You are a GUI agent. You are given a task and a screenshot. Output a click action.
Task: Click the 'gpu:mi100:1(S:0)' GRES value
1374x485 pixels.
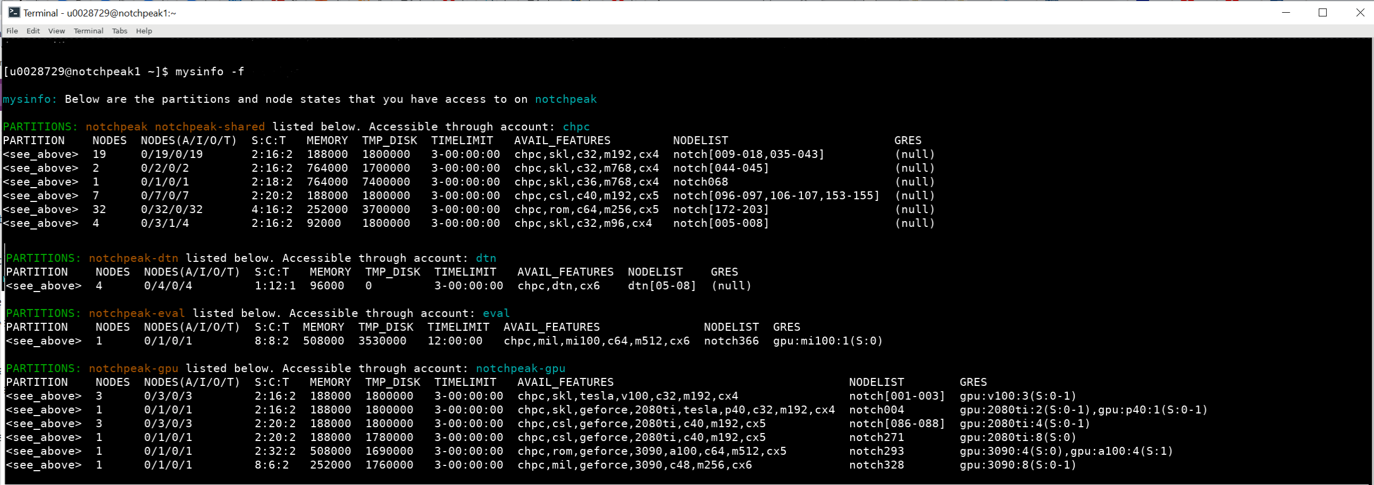click(x=828, y=341)
